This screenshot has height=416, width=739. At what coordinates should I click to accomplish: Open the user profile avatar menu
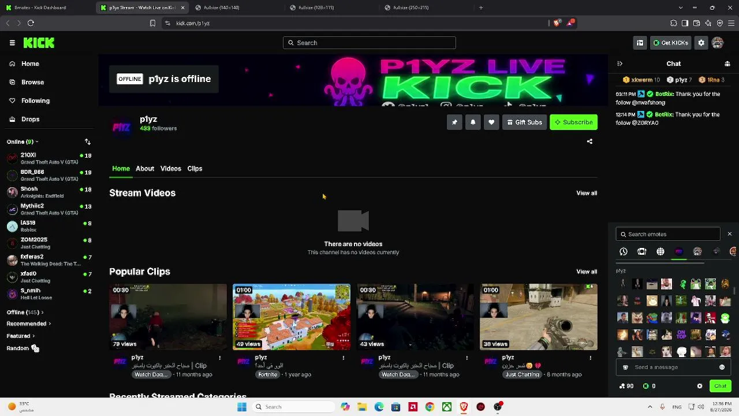click(x=718, y=43)
